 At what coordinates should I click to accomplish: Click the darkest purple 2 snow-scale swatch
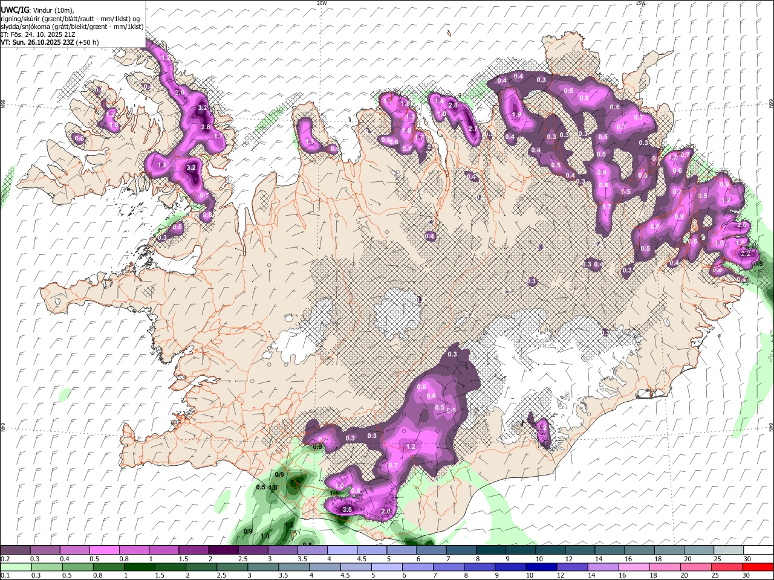[x=223, y=550]
